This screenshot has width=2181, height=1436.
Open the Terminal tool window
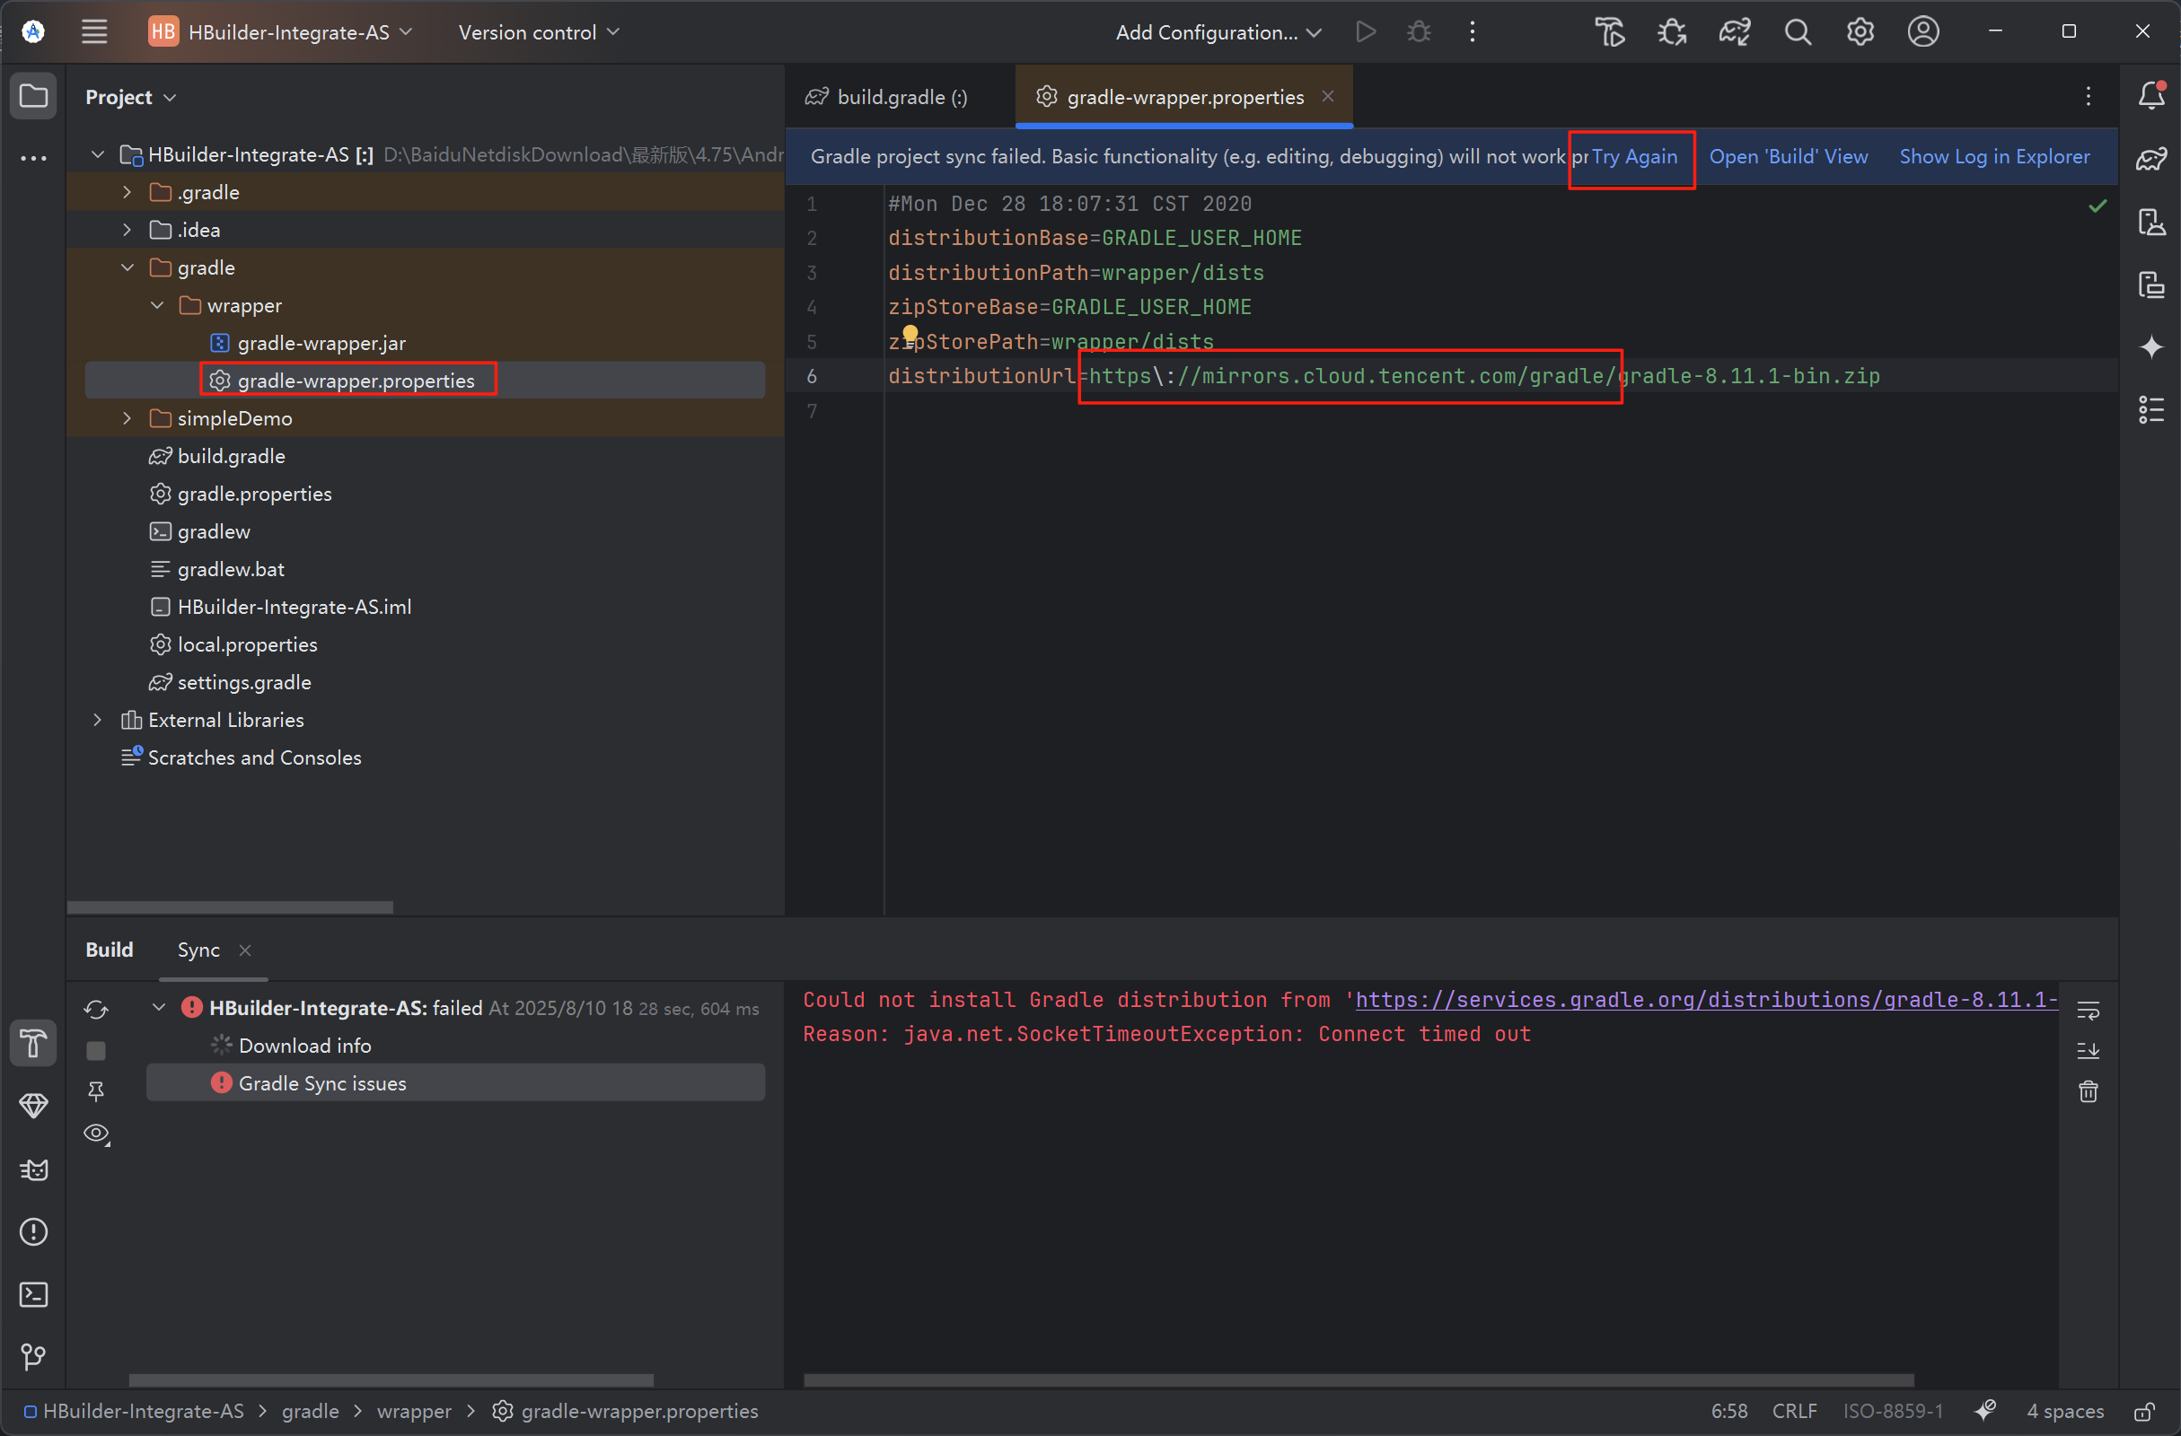33,1294
